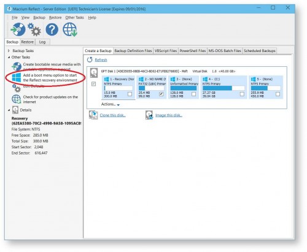Toggle the whole disk selection checkbox
307x252 pixels.
(93, 84)
